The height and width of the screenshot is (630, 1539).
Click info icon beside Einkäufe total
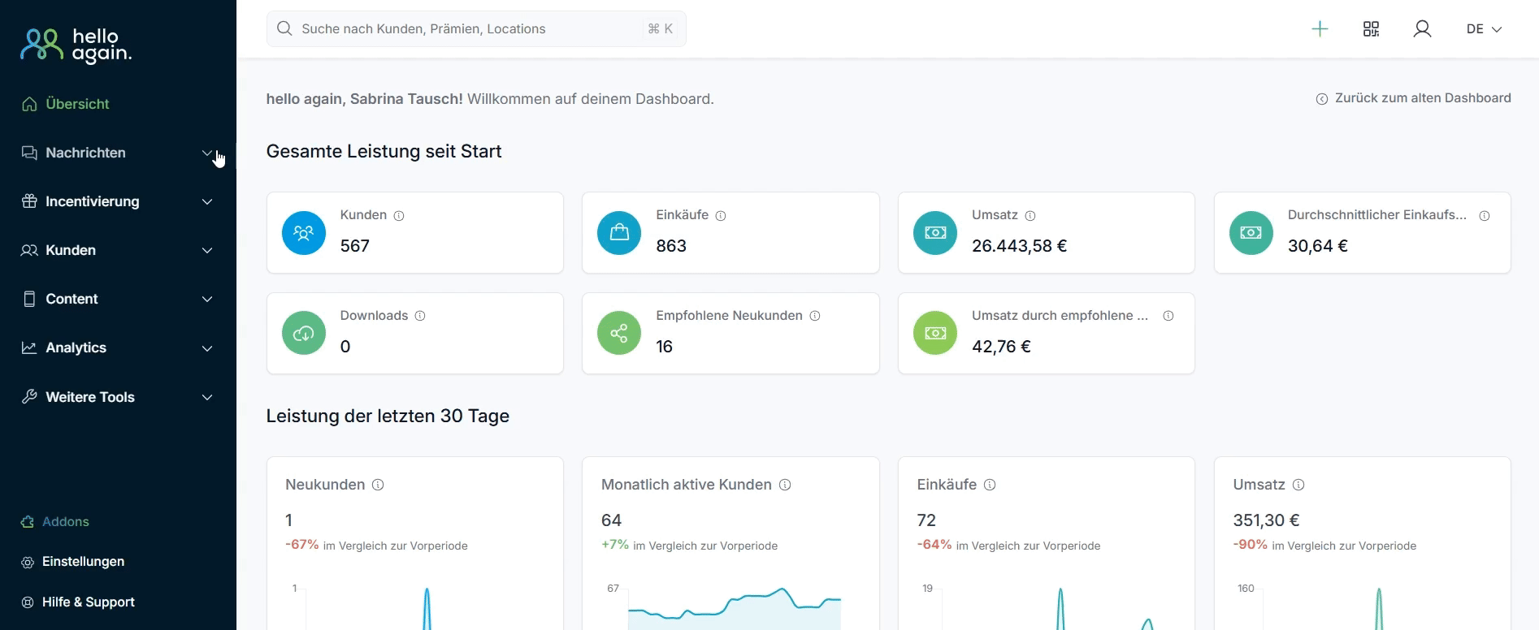721,216
